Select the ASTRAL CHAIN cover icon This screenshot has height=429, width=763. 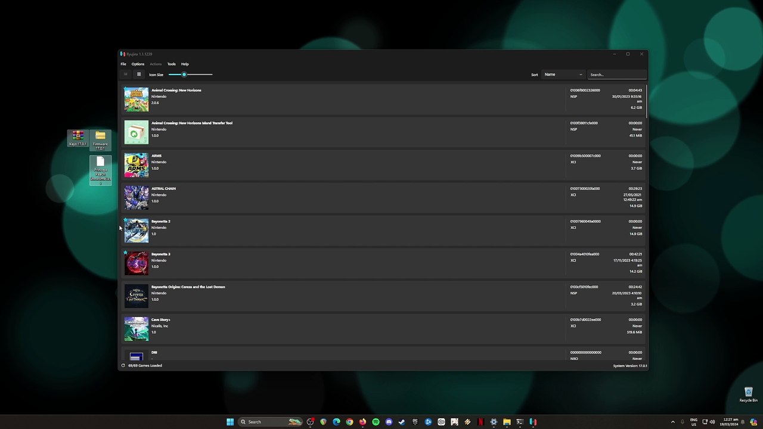tap(137, 198)
